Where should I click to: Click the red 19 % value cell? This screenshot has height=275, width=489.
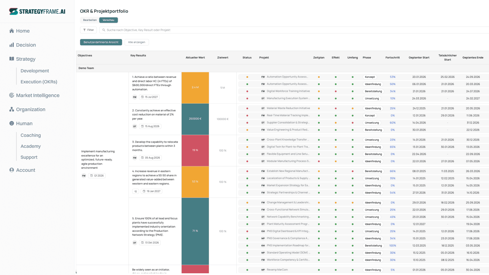pyautogui.click(x=195, y=150)
